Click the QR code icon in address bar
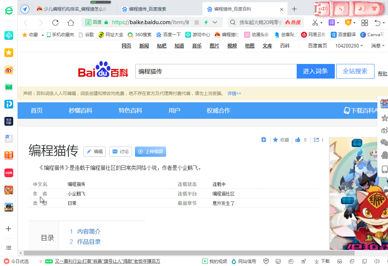The width and height of the screenshot is (388, 266). pyautogui.click(x=197, y=22)
